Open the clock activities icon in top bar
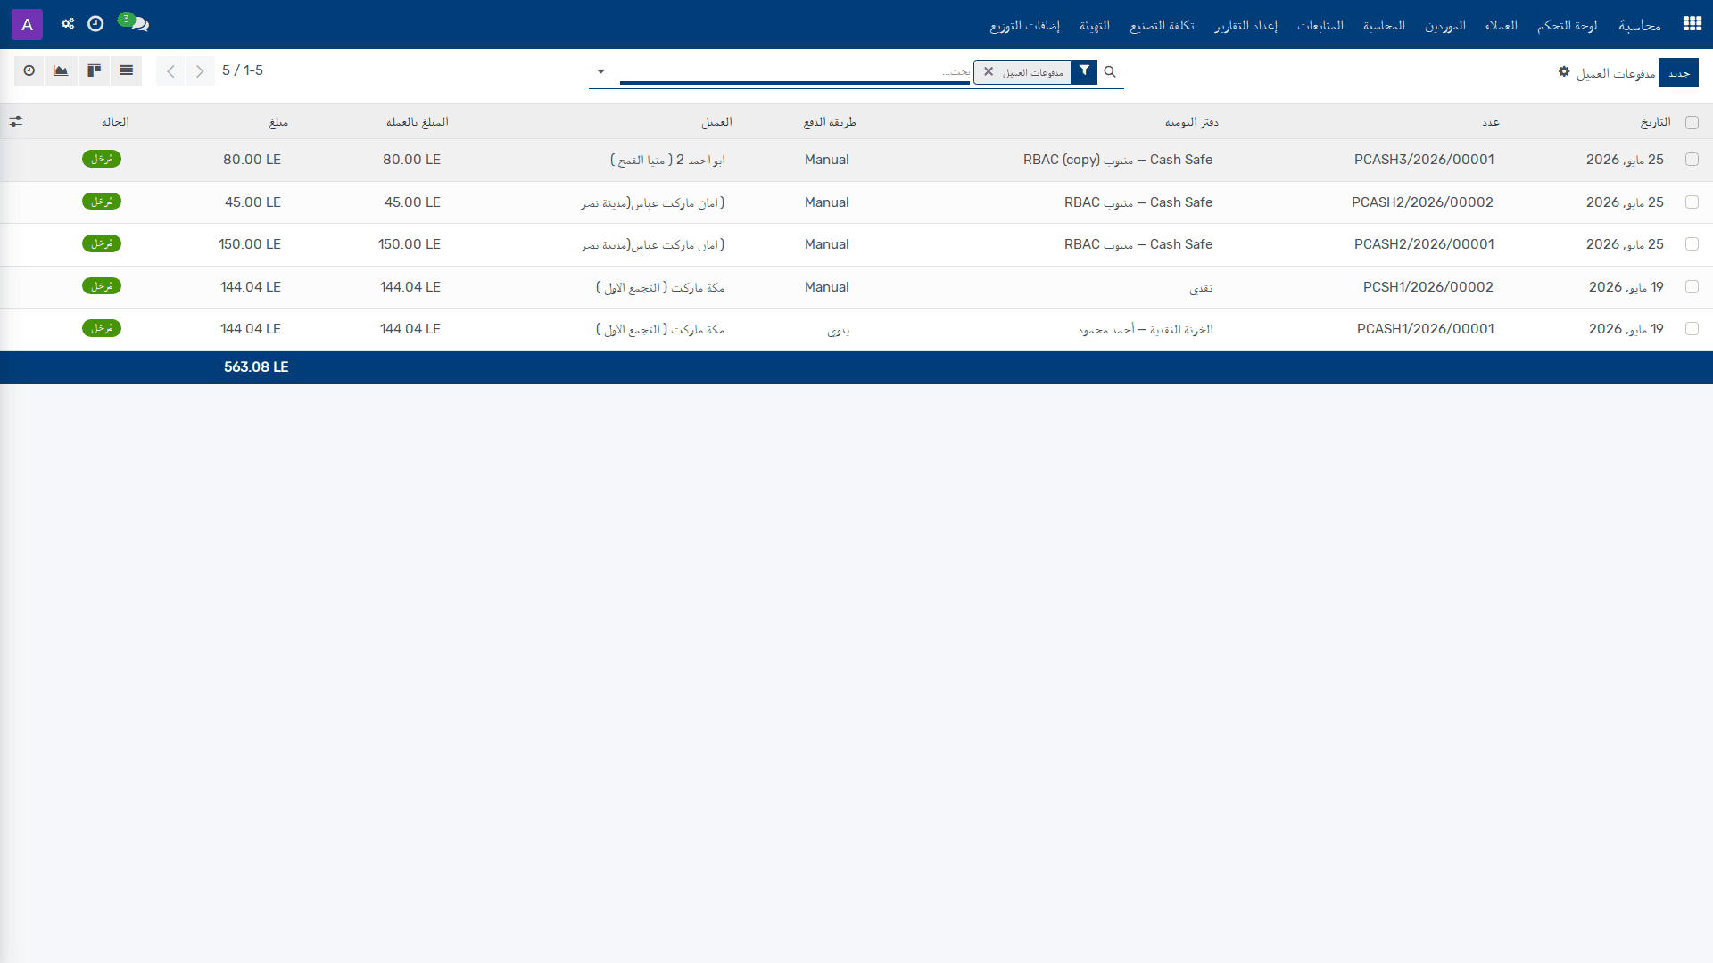This screenshot has height=963, width=1713. (x=95, y=24)
